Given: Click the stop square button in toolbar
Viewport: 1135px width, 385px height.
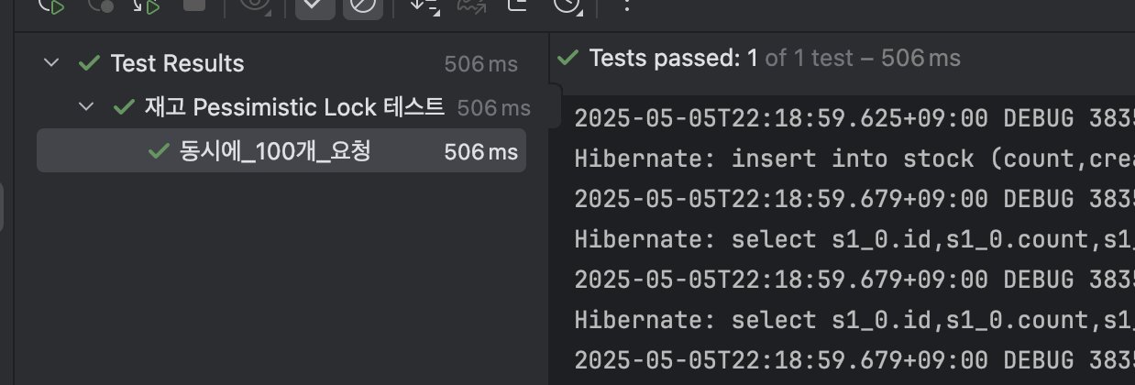Looking at the screenshot, I should coord(194,4).
